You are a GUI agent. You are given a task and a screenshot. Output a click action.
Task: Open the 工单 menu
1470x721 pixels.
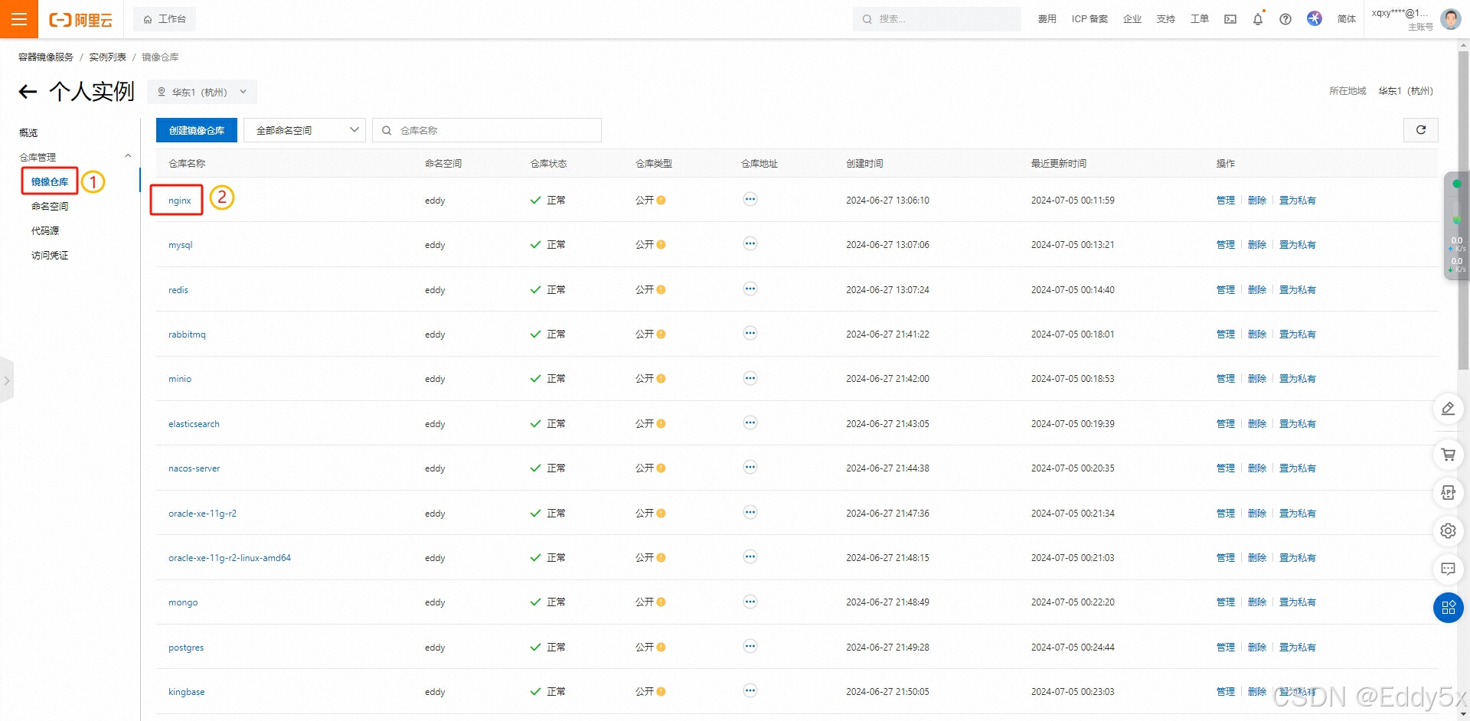click(x=1200, y=19)
